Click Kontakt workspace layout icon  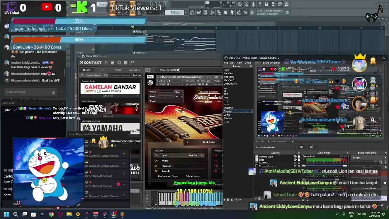126,63
